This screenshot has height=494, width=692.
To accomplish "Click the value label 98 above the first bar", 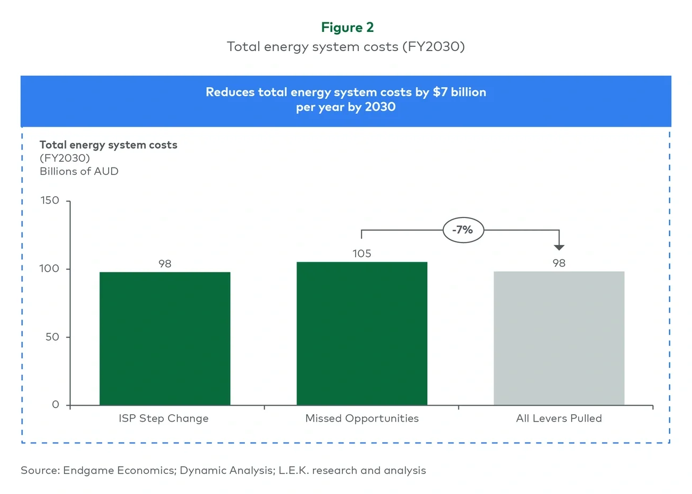I will point(164,263).
